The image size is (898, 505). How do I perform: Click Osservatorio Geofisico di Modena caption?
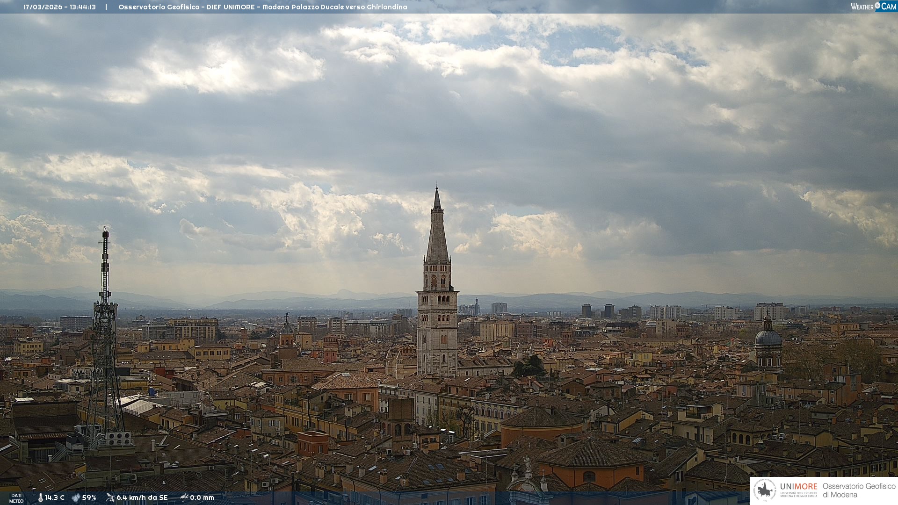pos(858,491)
